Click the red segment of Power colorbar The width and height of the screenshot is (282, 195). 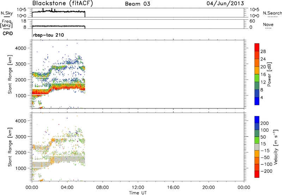coord(257,47)
